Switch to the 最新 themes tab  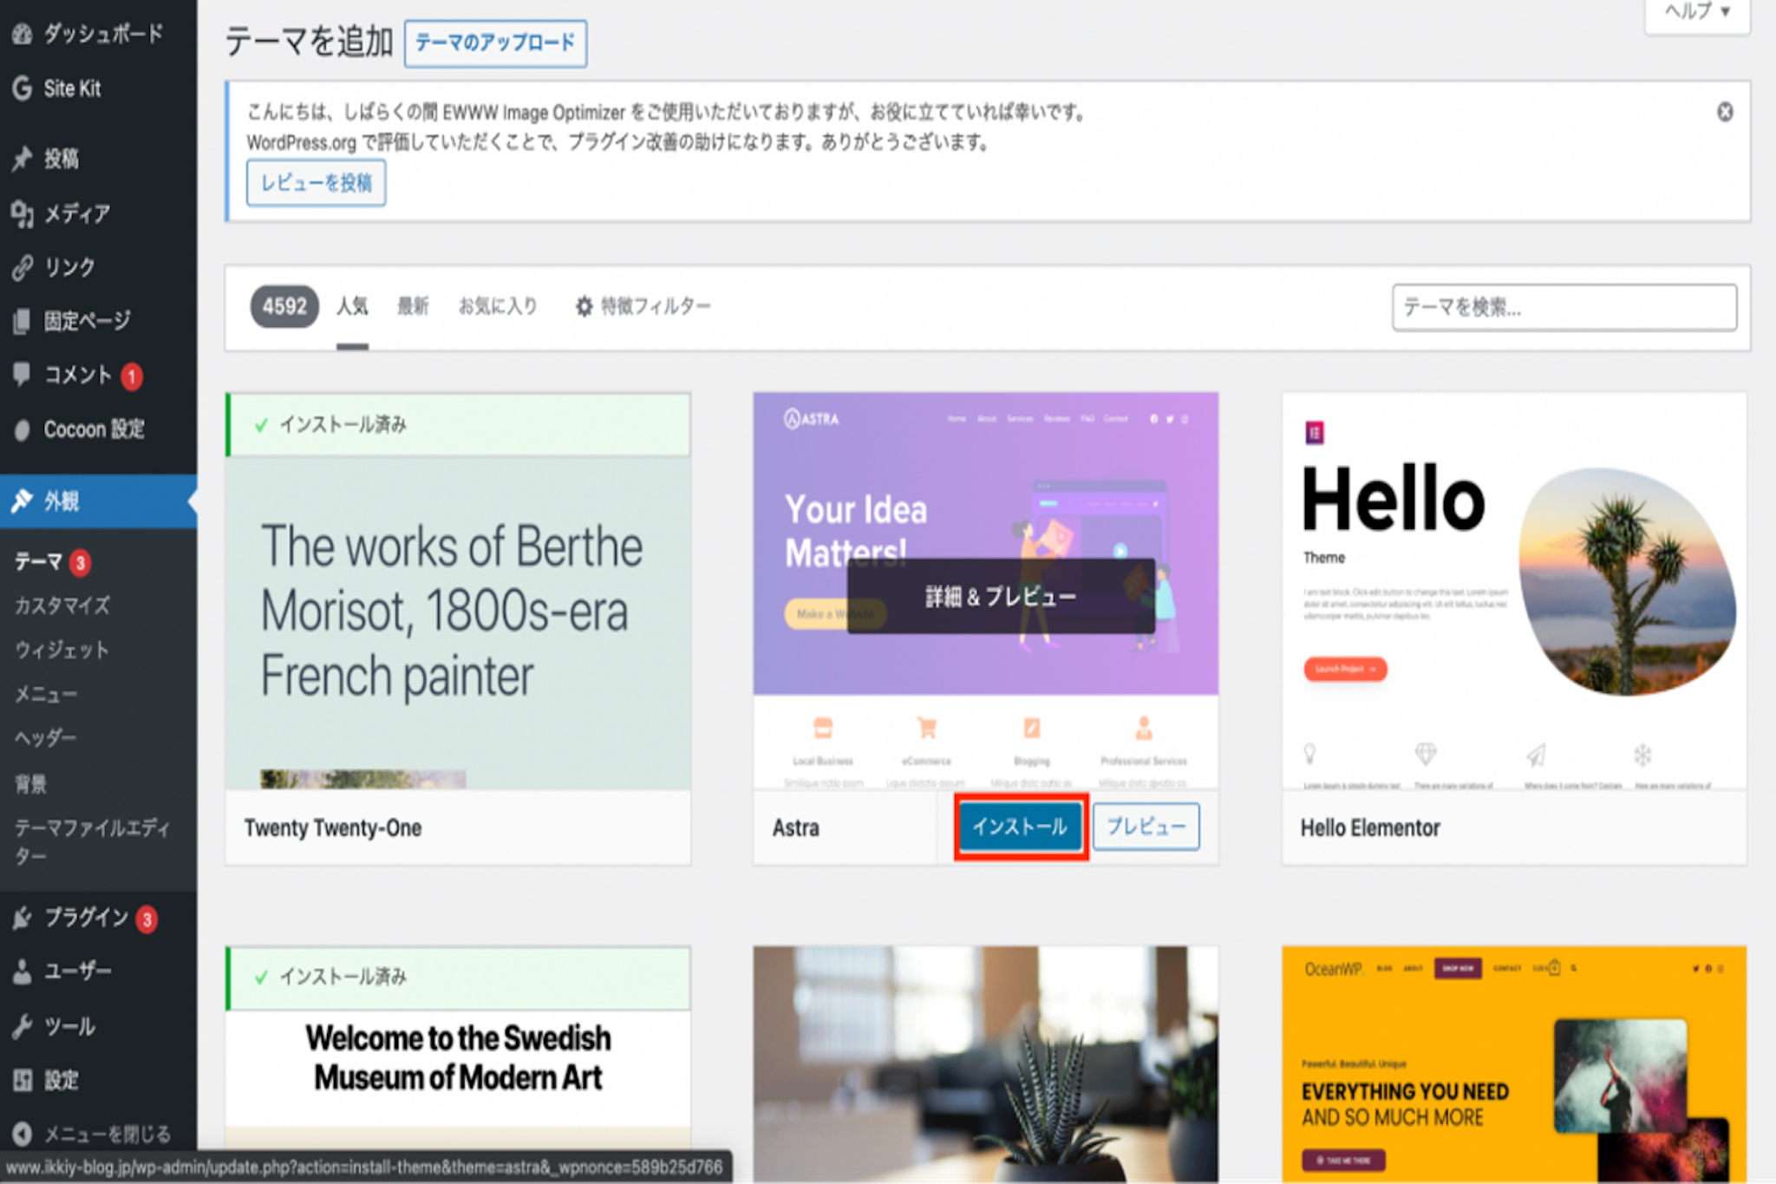[x=413, y=306]
